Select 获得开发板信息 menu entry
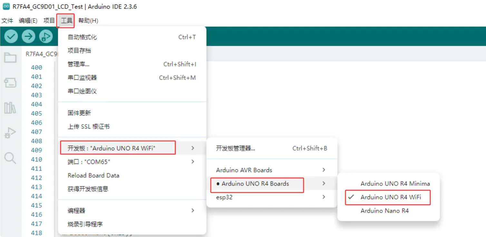 132,189
